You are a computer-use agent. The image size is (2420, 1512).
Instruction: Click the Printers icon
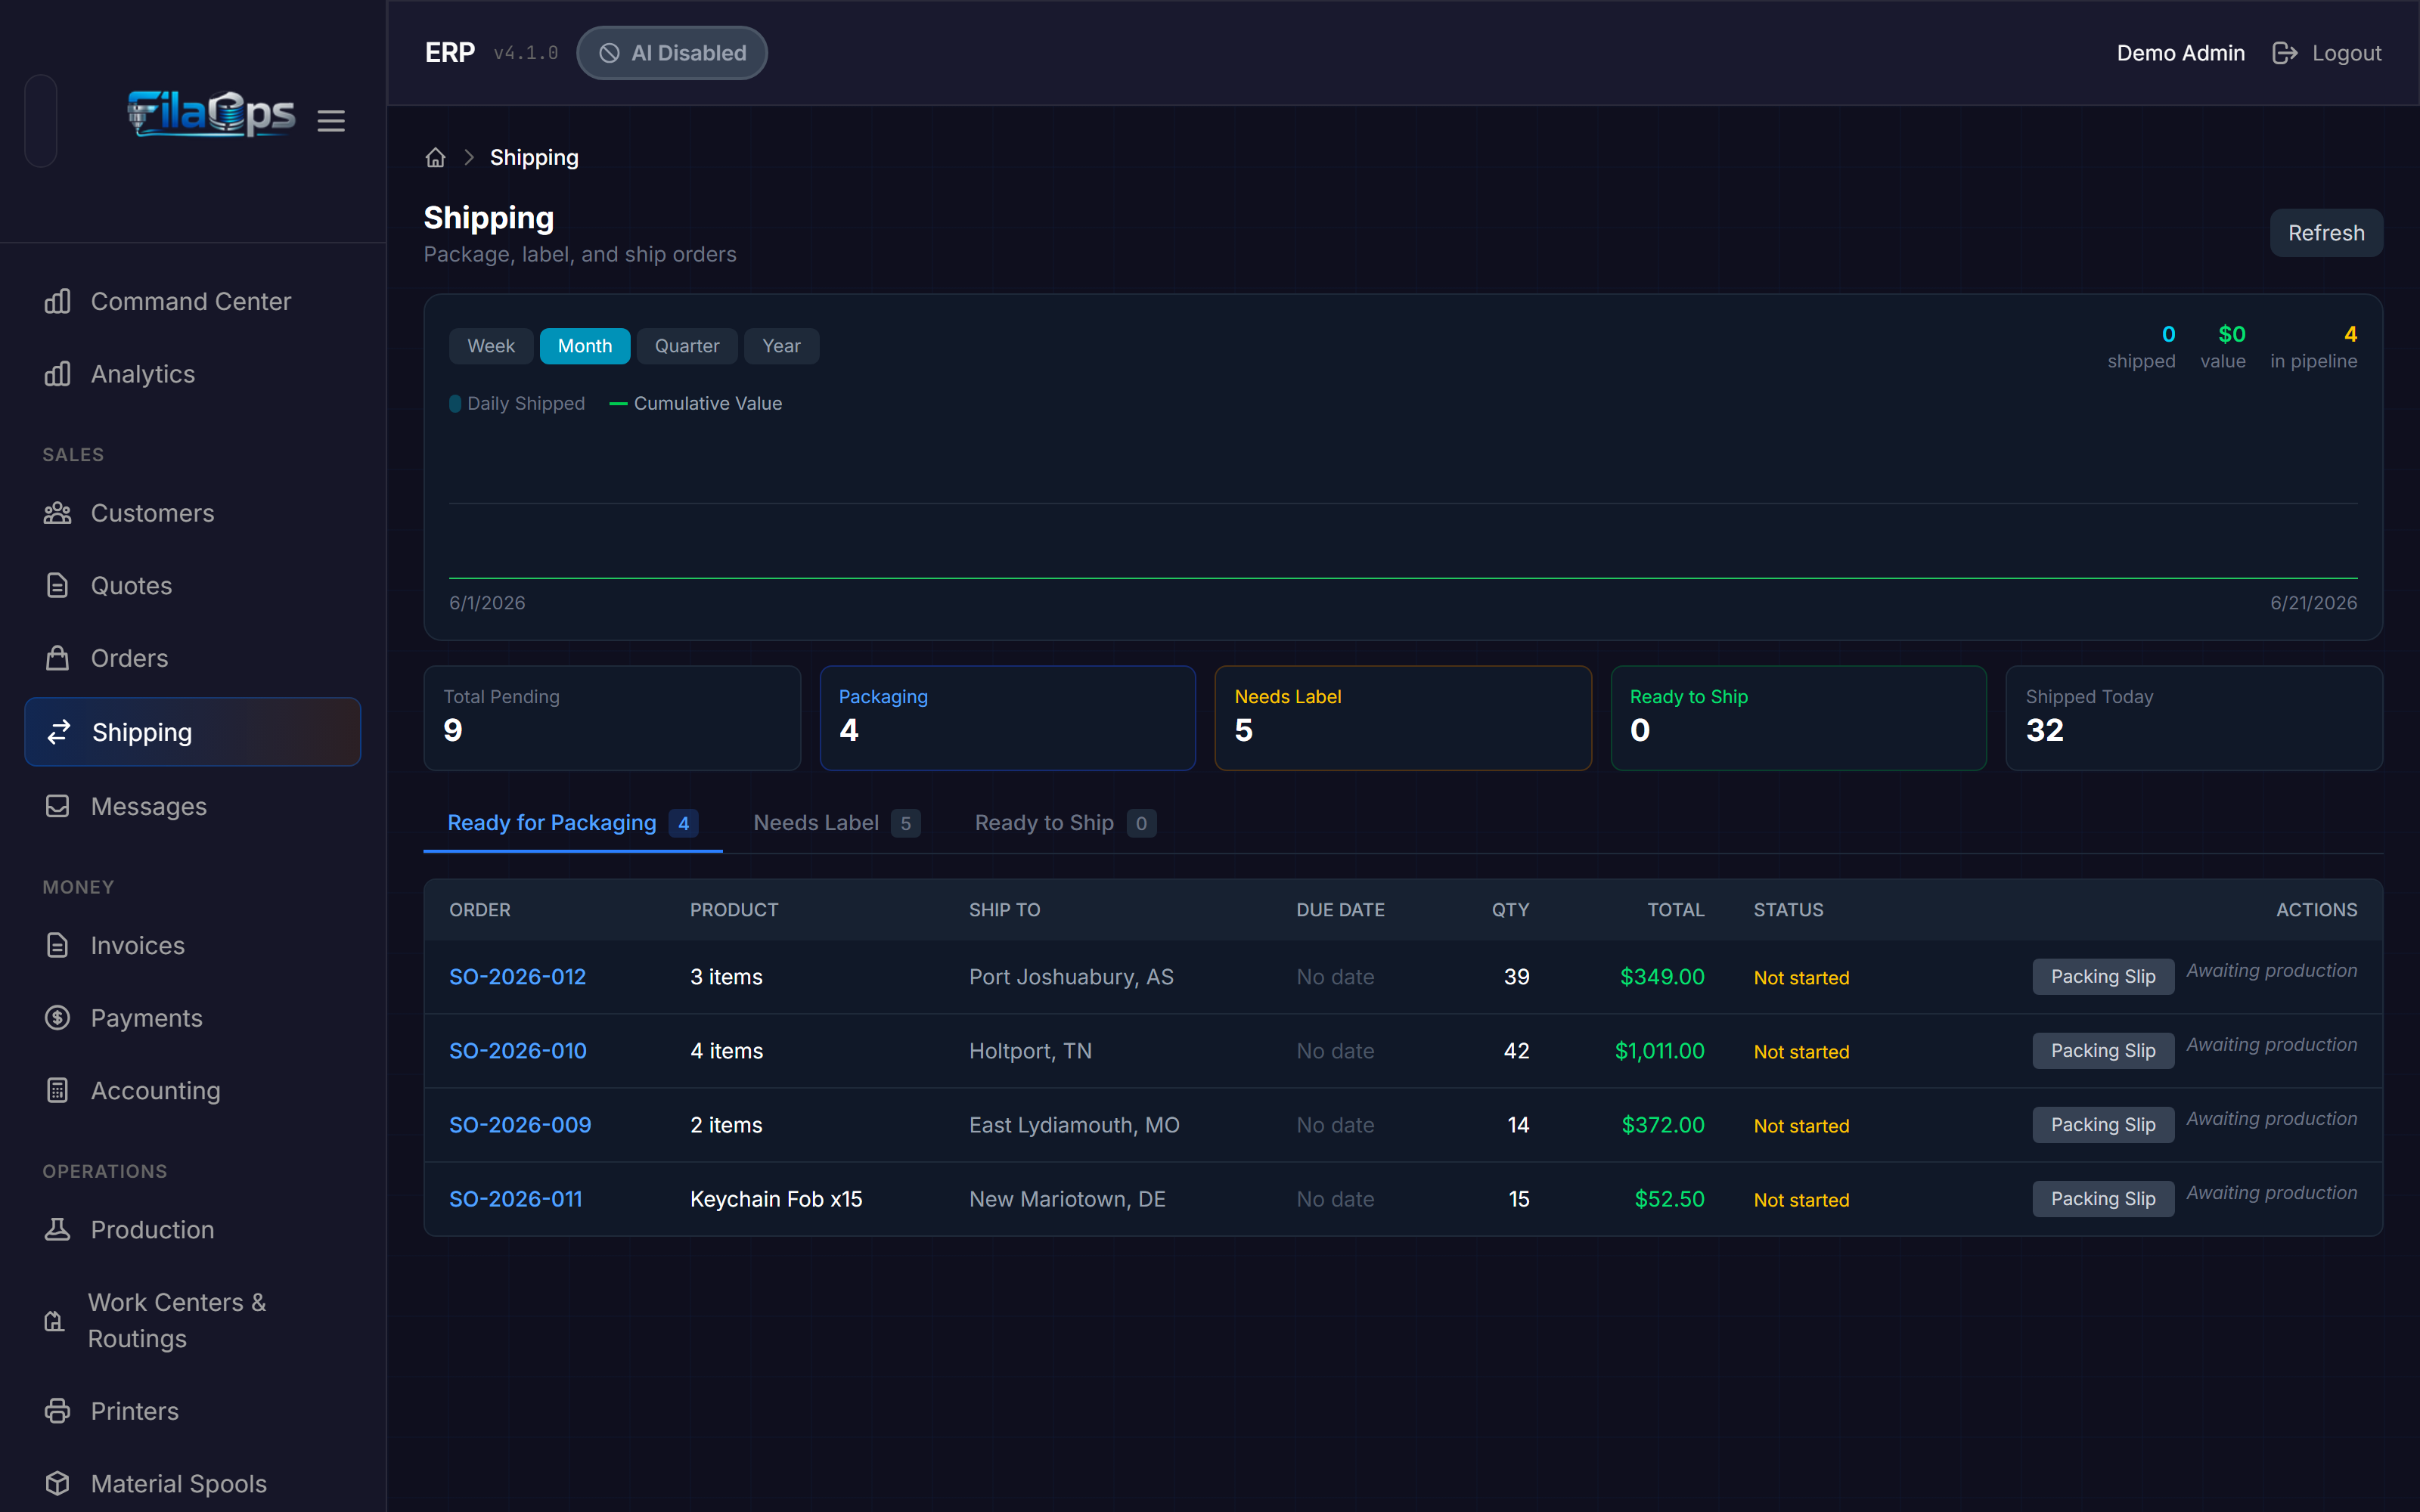coord(58,1411)
